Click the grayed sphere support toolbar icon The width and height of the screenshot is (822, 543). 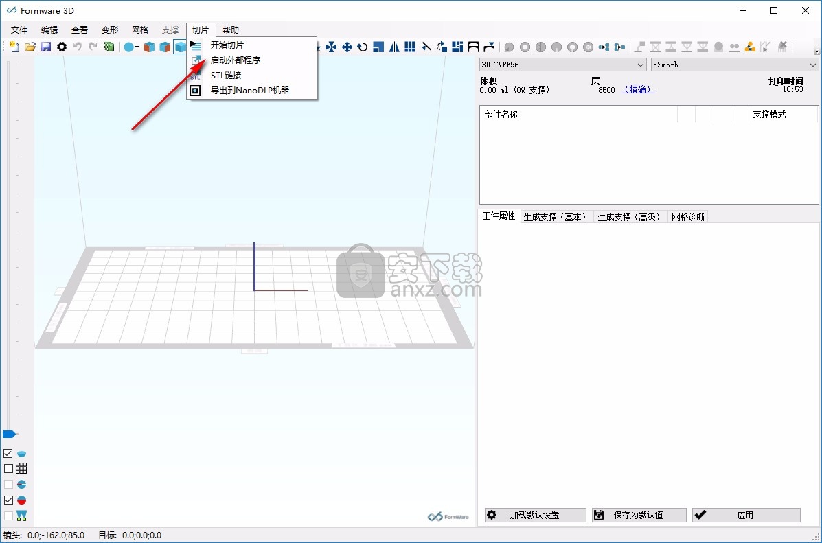[719, 47]
